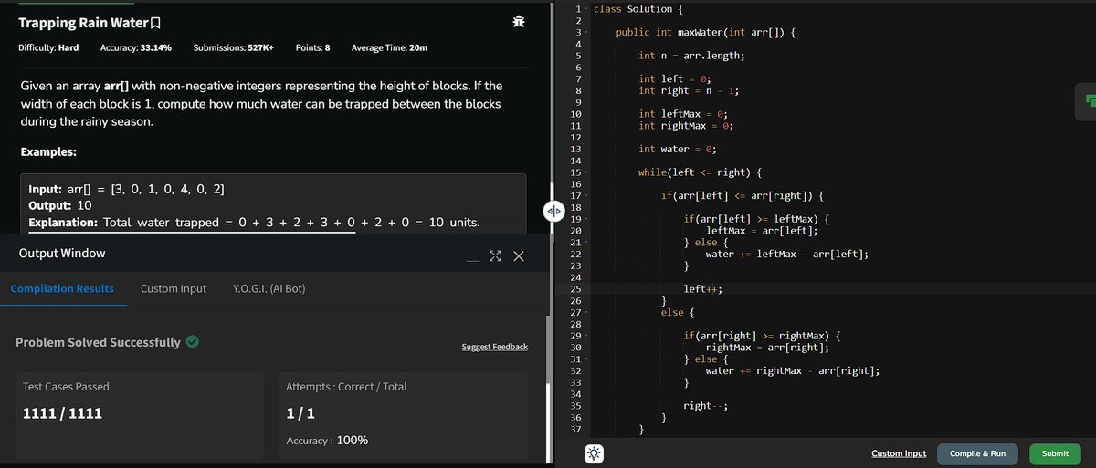Click the Average Time: 20m text
Viewport: 1096px width, 468px height.
click(x=389, y=47)
